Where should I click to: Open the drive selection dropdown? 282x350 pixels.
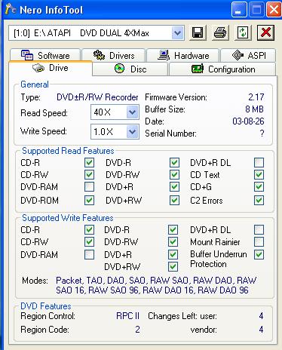click(x=178, y=32)
